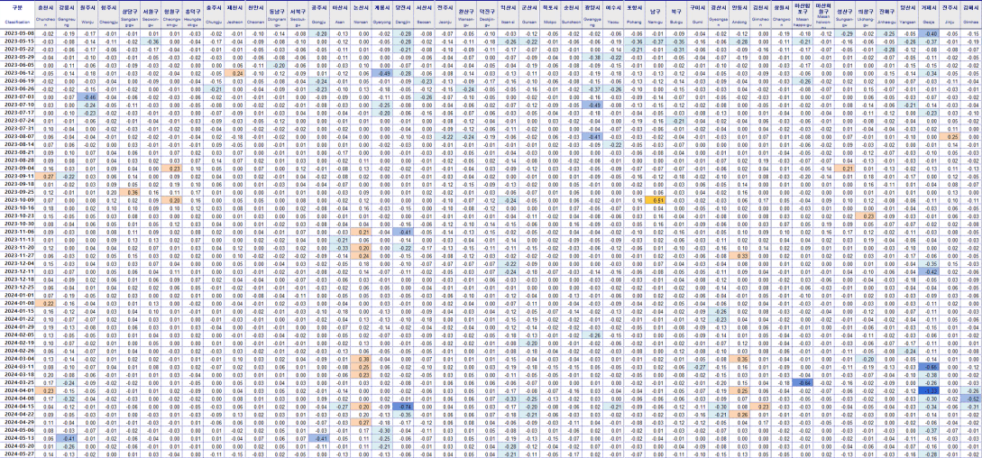This screenshot has width=982, height=458.
Task: Click the -0.41 Gangneung cell on 2024-05-13
Action: pyautogui.click(x=69, y=437)
